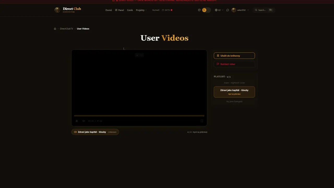Click Nahlásit video button
Viewport: 334px width, 188px height.
click(x=234, y=64)
